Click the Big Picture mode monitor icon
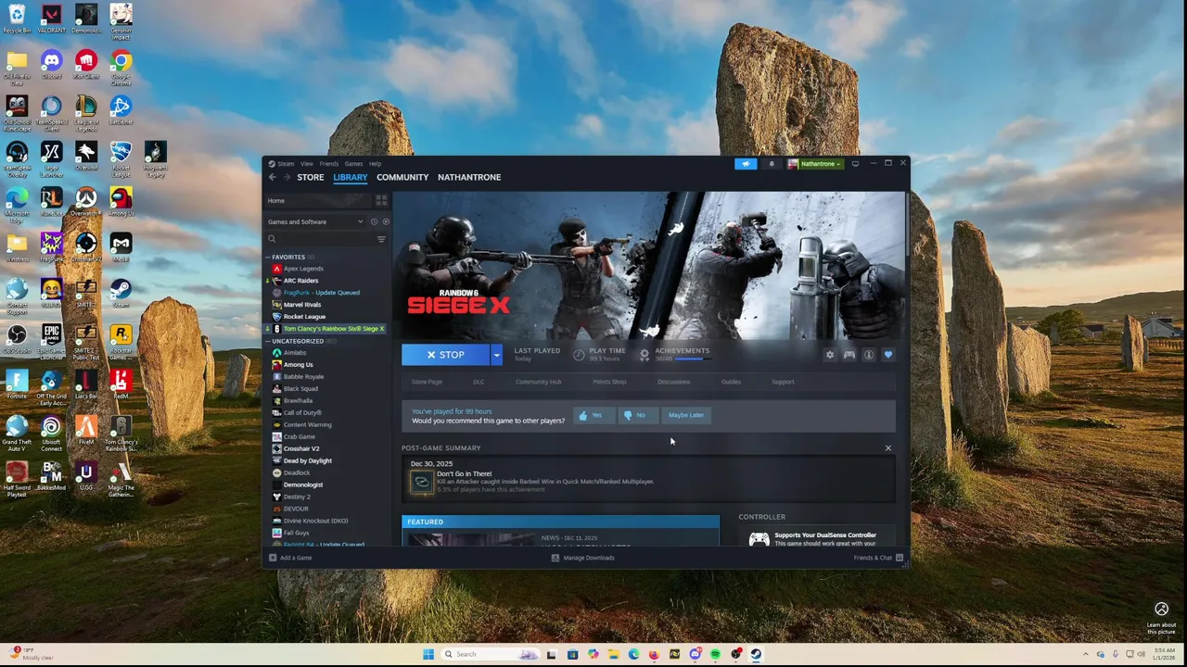Screen dimensions: 1187x667 coord(855,164)
